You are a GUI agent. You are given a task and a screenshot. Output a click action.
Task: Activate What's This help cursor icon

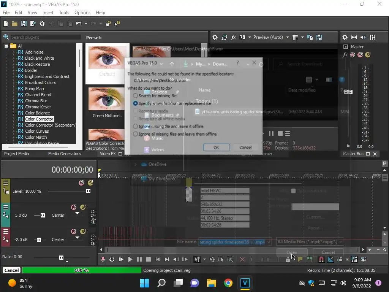(x=117, y=24)
